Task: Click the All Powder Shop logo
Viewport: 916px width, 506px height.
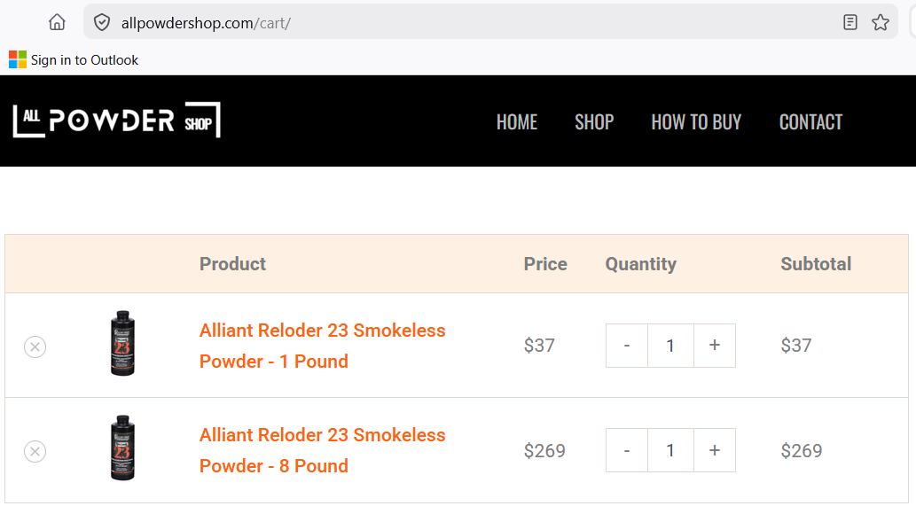Action: 116,121
